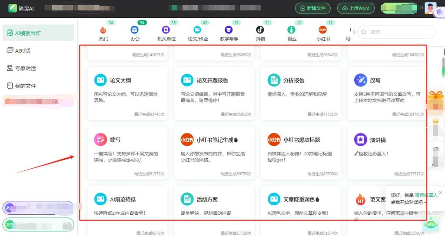Choose the 论文/作业 category icon

coord(197,30)
